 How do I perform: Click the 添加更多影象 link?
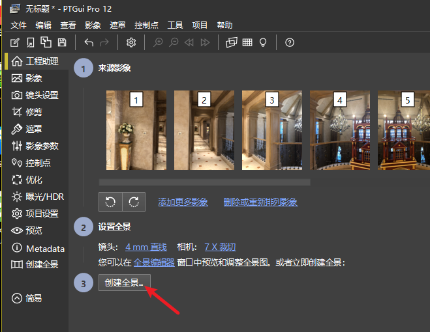coord(183,202)
